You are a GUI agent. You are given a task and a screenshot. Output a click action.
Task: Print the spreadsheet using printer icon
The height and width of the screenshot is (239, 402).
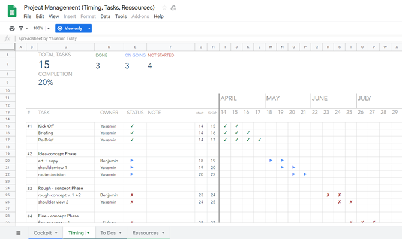pyautogui.click(x=12, y=28)
